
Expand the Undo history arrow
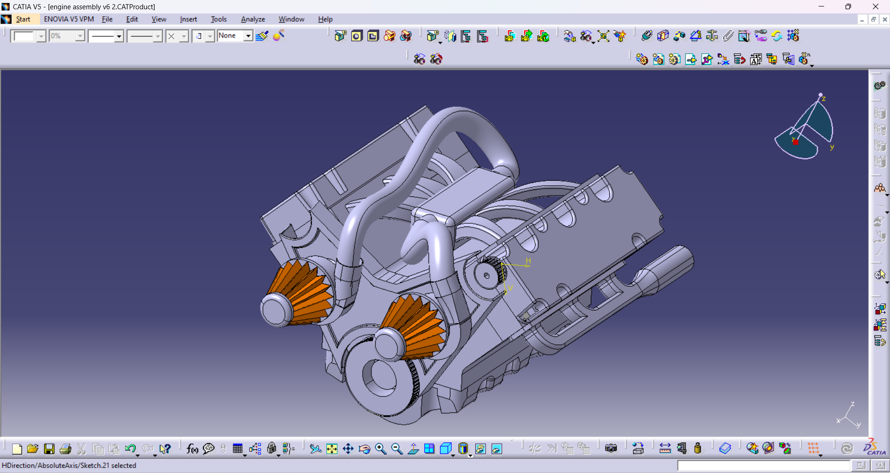(x=138, y=455)
